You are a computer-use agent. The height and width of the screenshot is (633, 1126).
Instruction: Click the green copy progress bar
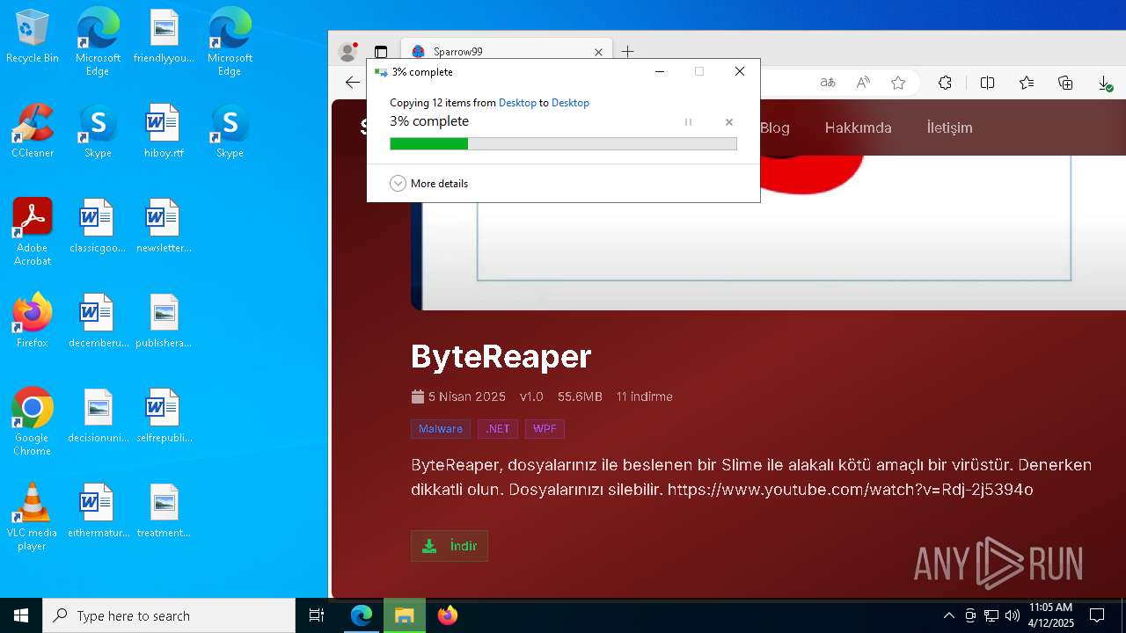click(x=563, y=143)
